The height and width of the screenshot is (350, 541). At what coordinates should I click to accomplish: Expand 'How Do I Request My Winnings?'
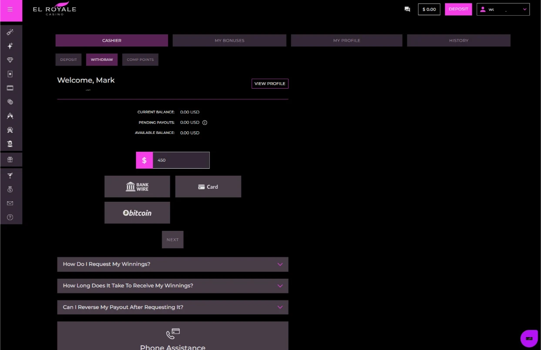(x=173, y=264)
